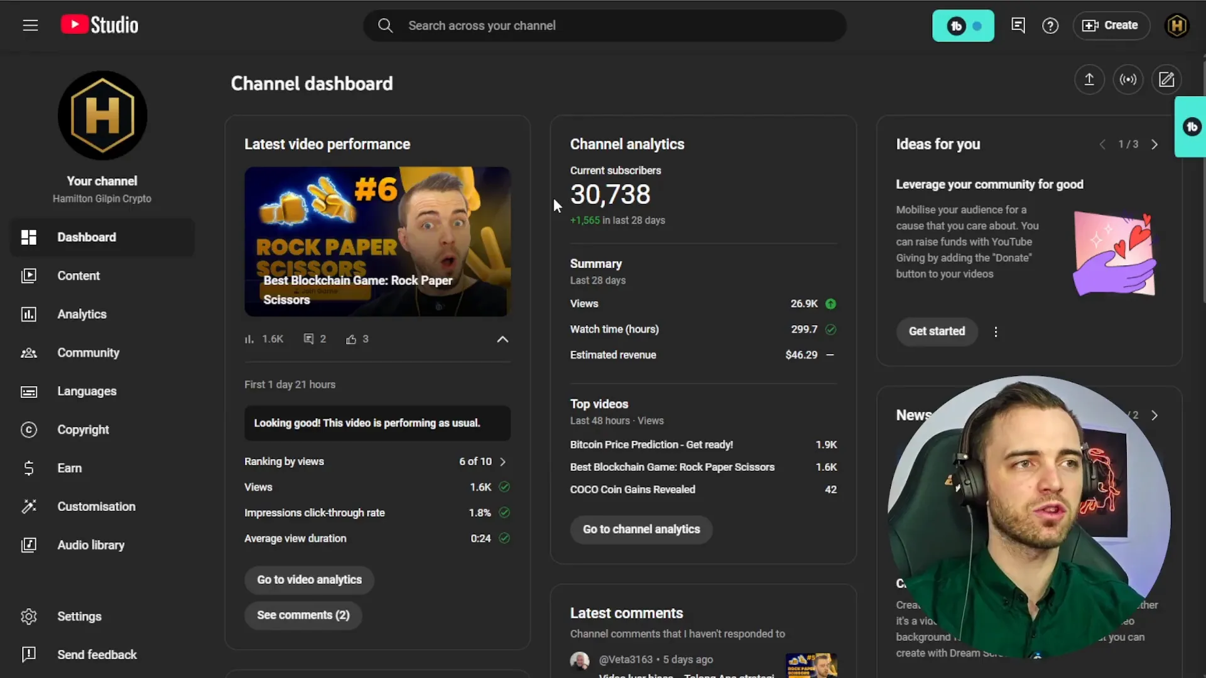The width and height of the screenshot is (1206, 678).
Task: Toggle the TubeBuddy extension button in header
Action: [x=963, y=26]
